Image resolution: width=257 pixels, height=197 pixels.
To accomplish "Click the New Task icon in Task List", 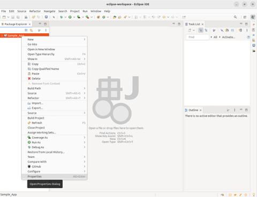I will 190,31.
